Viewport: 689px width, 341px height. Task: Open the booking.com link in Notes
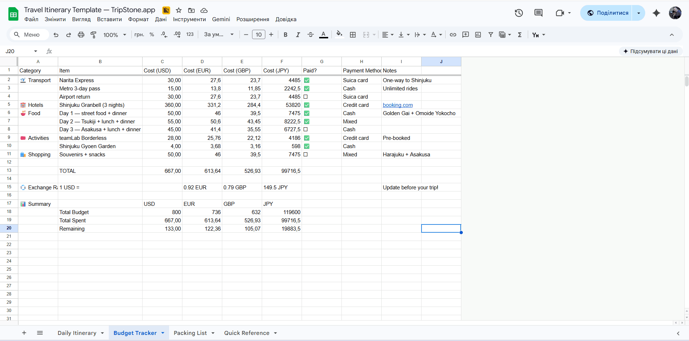click(x=397, y=105)
